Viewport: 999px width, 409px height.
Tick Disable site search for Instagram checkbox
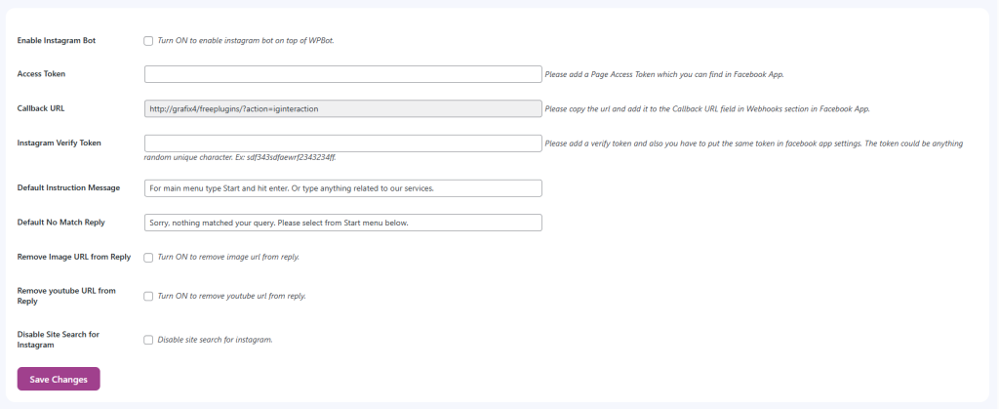pos(148,340)
